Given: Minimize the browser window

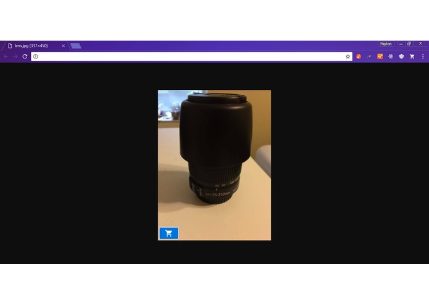Looking at the screenshot, I should tap(401, 44).
